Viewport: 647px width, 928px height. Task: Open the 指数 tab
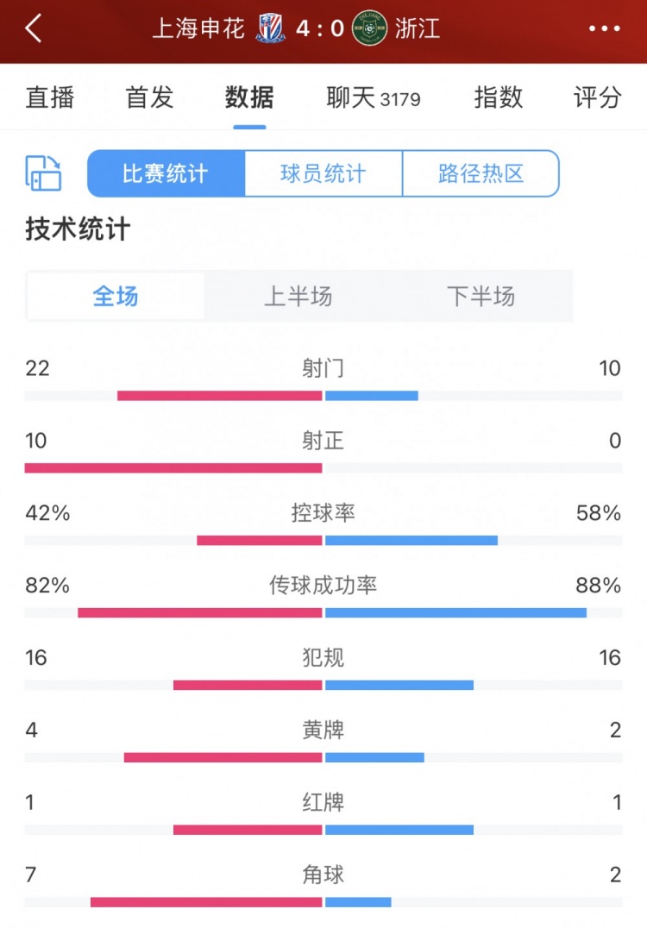(498, 97)
